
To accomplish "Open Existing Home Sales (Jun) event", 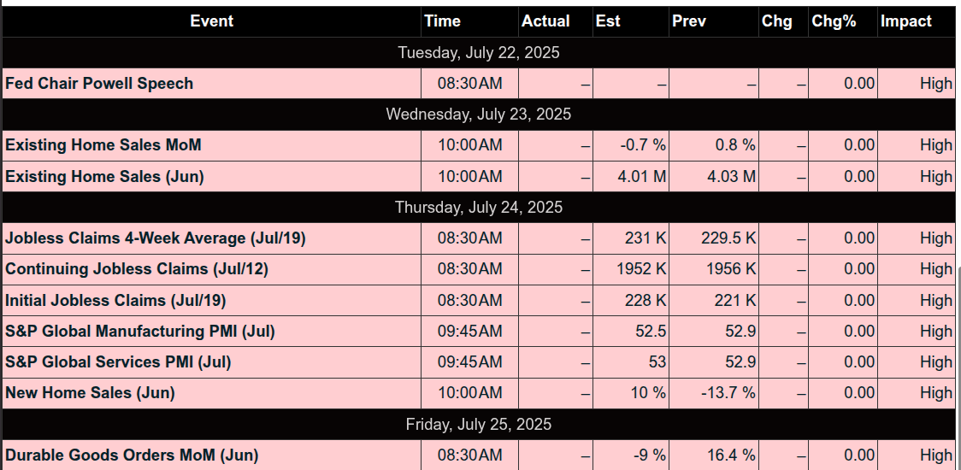I will (x=104, y=177).
